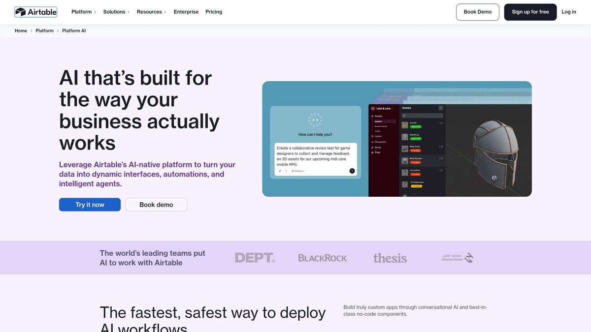This screenshot has width=591, height=332.
Task: Select the Assets section in the Loot & Lore sidebar
Action: [378, 116]
